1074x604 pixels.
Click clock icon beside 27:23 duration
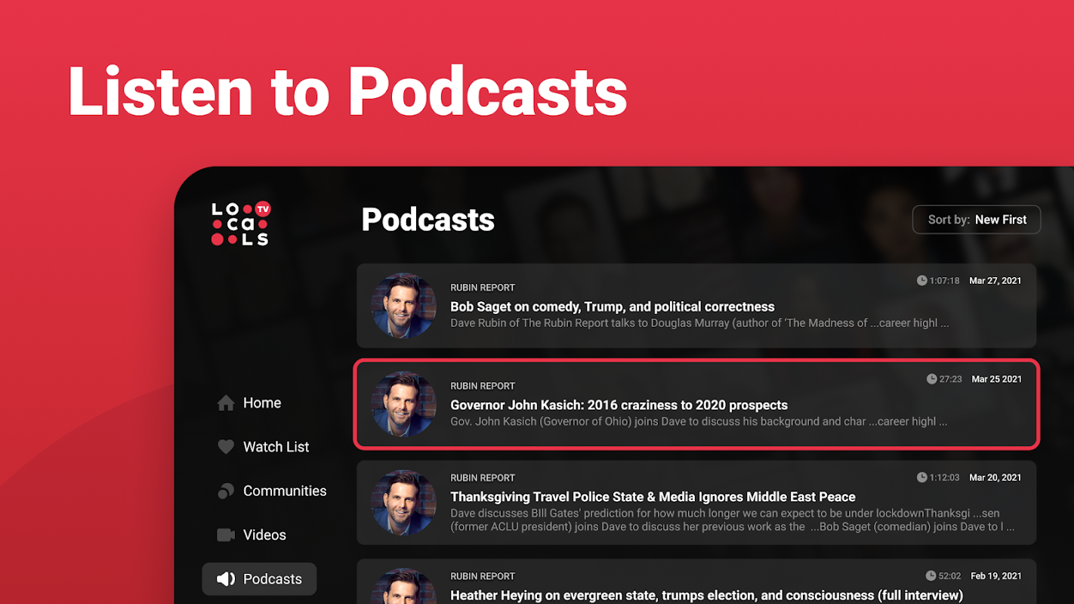(x=931, y=379)
